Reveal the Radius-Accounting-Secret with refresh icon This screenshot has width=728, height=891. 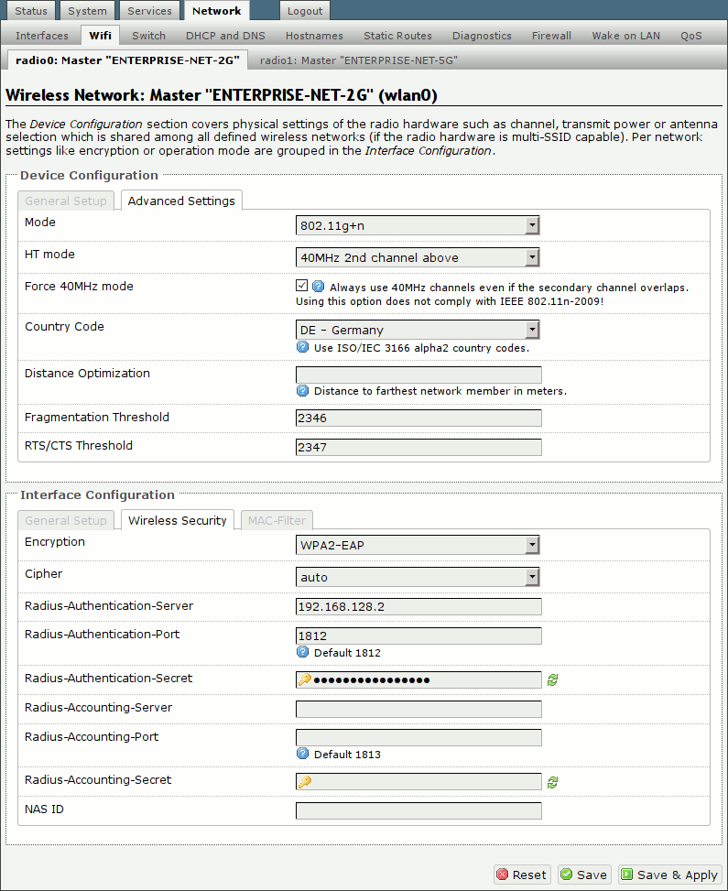click(x=552, y=782)
